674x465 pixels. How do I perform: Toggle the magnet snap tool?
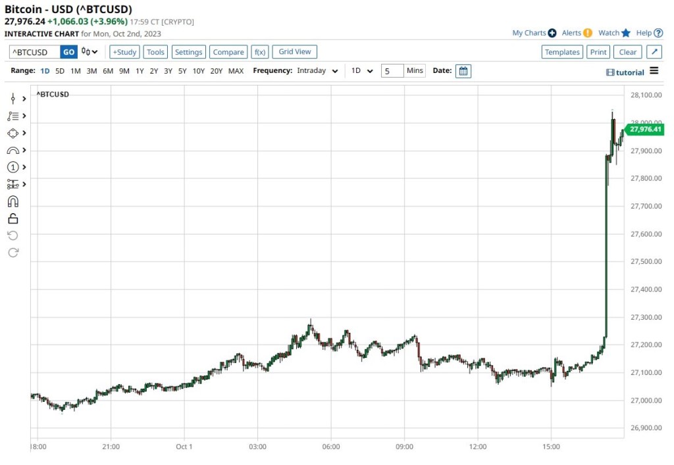[x=13, y=201]
